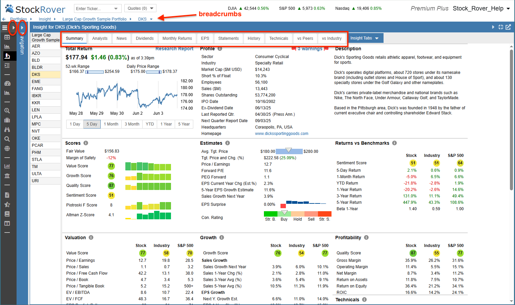Open the Research Report link
515x305 pixels.
coord(174,49)
